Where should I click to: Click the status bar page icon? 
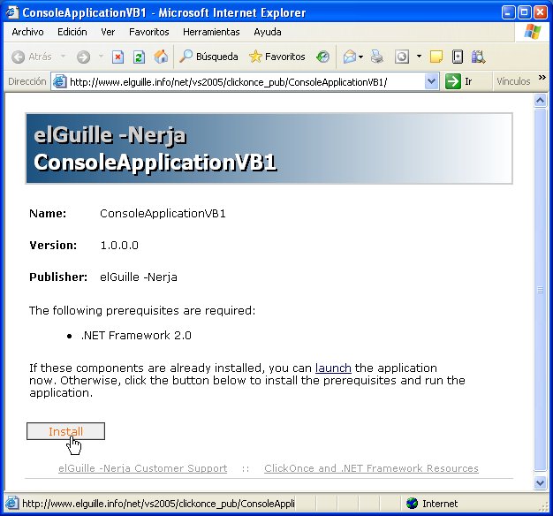[x=11, y=504]
